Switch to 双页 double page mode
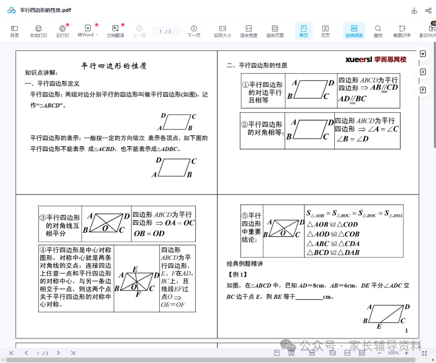Screen dimensions: 436x363 (x=325, y=31)
